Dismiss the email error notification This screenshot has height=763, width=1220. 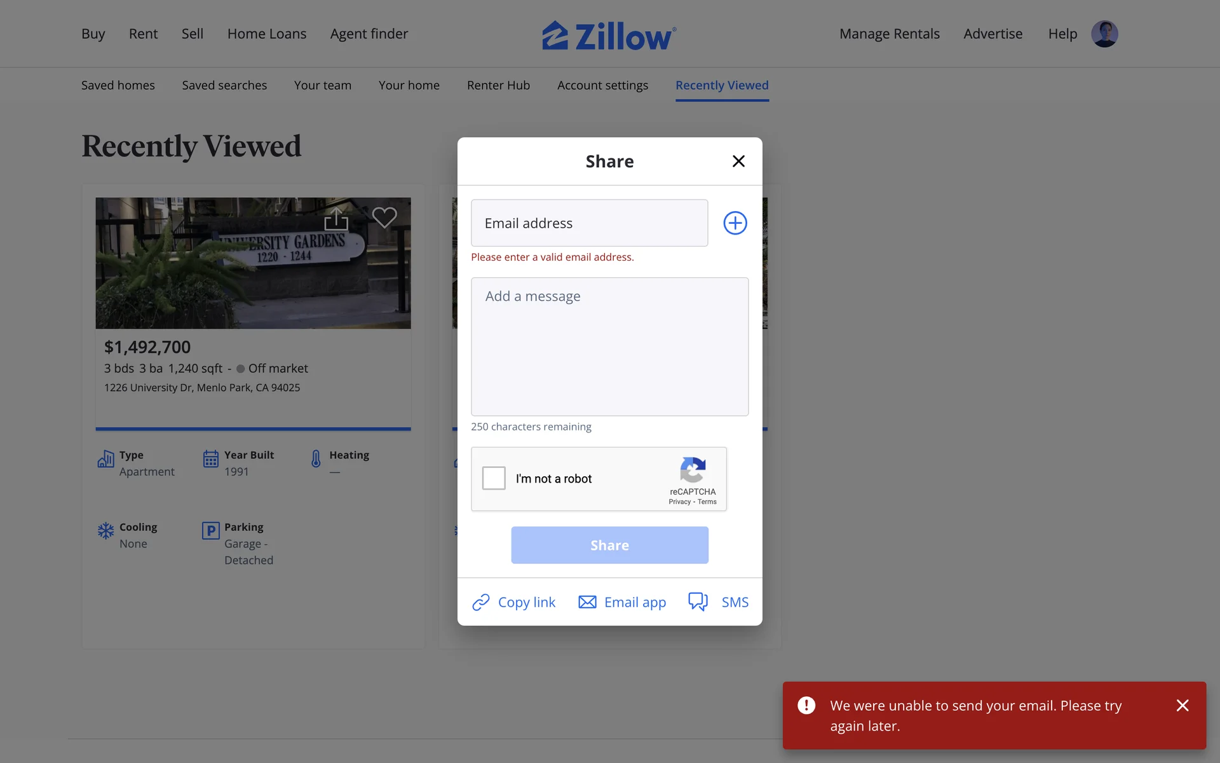pyautogui.click(x=1183, y=705)
